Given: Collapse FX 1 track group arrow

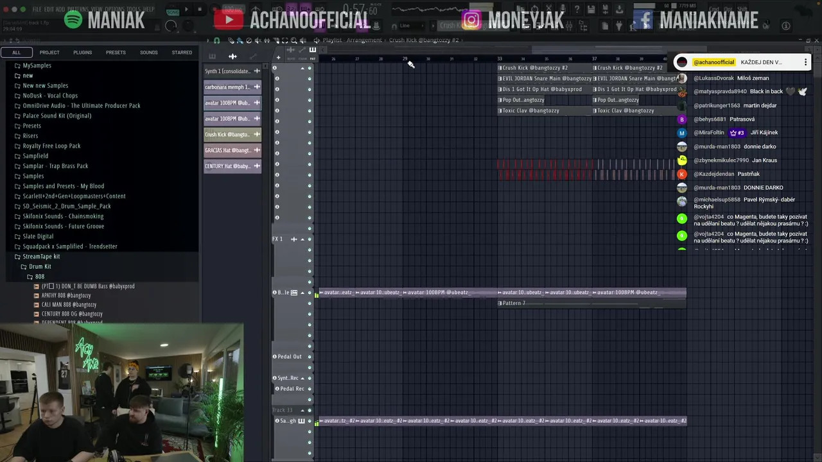Looking at the screenshot, I should [x=302, y=239].
